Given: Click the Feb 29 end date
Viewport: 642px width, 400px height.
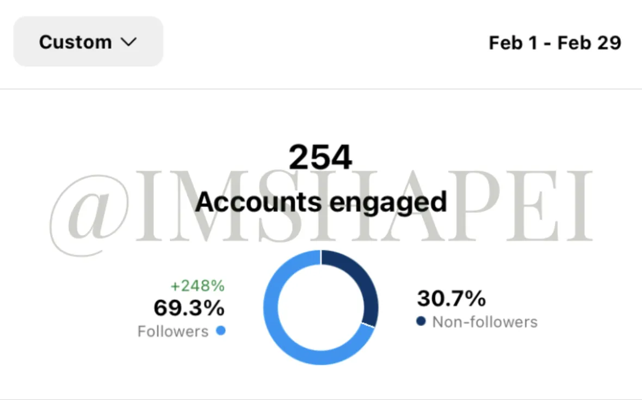Looking at the screenshot, I should coord(589,43).
